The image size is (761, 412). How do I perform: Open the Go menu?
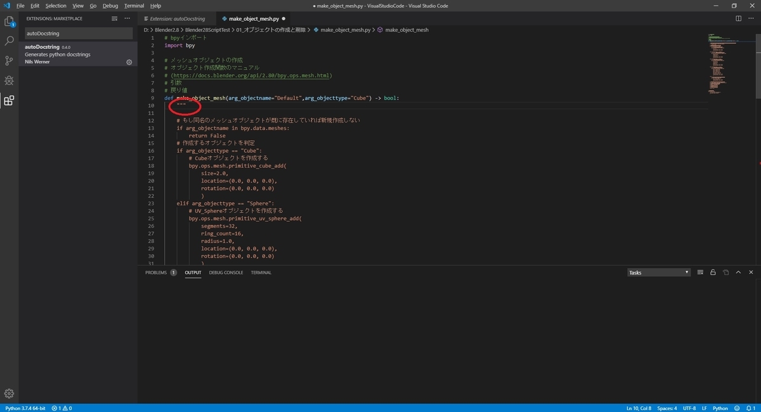coord(93,6)
